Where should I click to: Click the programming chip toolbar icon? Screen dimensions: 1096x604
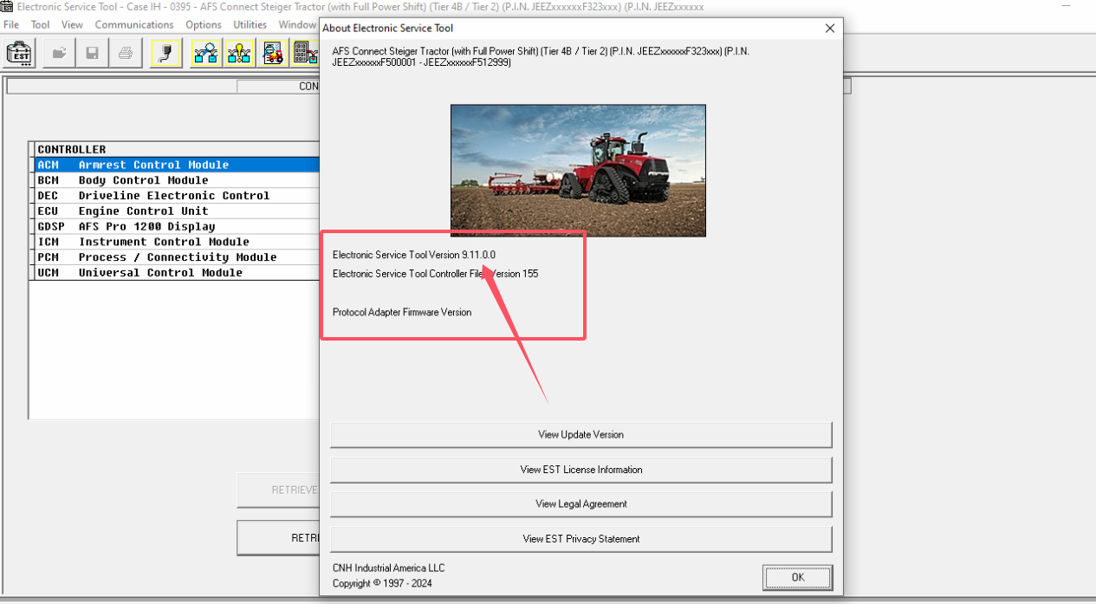tap(305, 53)
